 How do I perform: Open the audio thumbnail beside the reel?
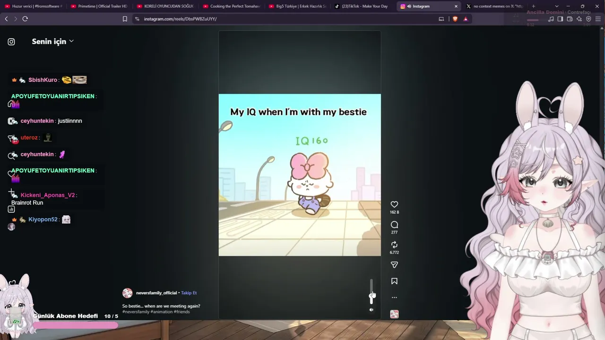[x=394, y=314]
